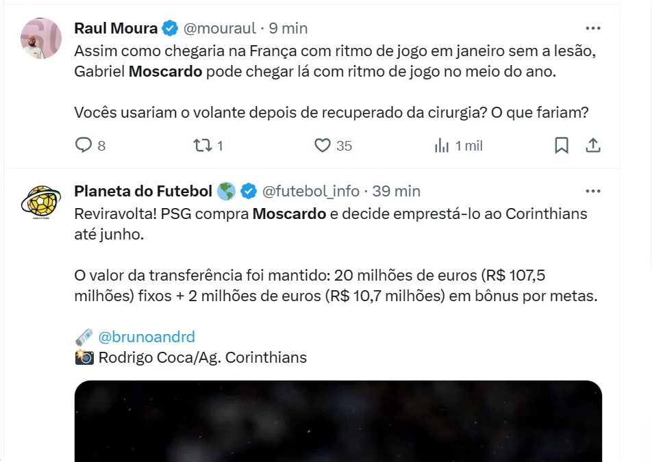This screenshot has width=652, height=462.
Task: Click the @brunoandrd mention link
Action: [x=147, y=337]
